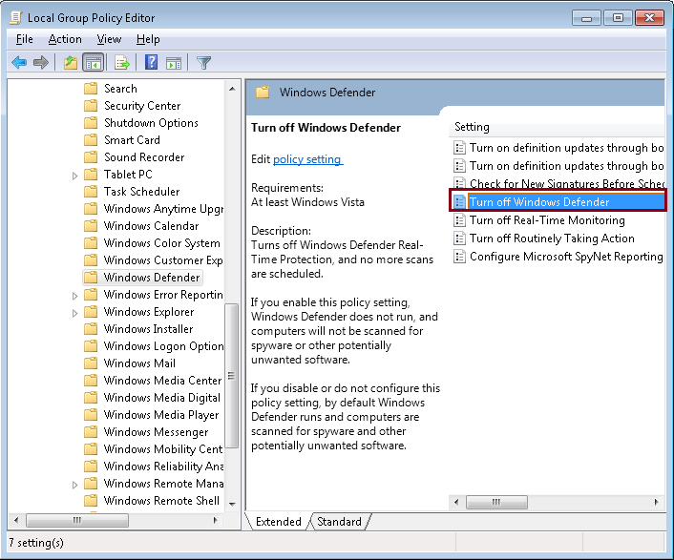Click the Export List toolbar icon
Viewport: 674px width, 560px height.
(x=122, y=63)
